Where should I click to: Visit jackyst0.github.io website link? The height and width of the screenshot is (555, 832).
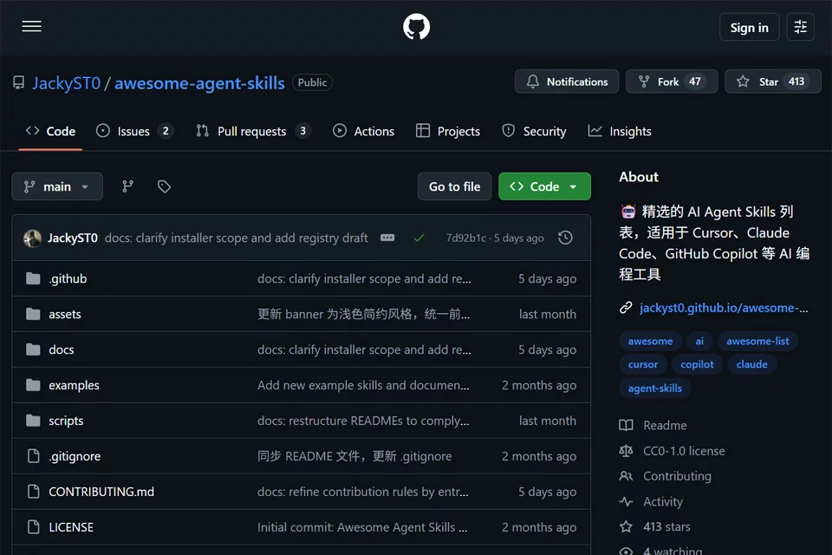click(724, 308)
